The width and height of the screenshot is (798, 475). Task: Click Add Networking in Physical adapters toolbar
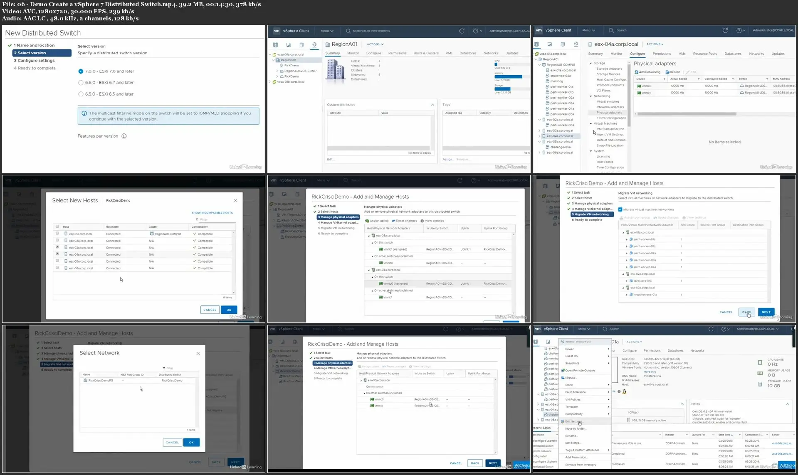[648, 72]
